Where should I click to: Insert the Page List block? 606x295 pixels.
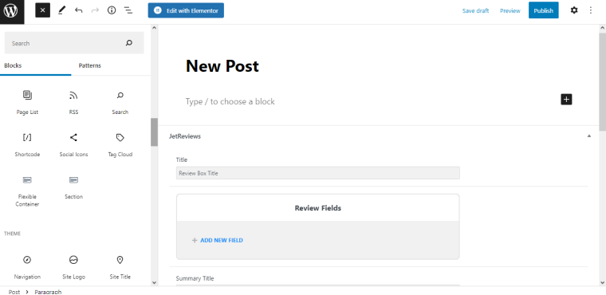click(x=27, y=102)
